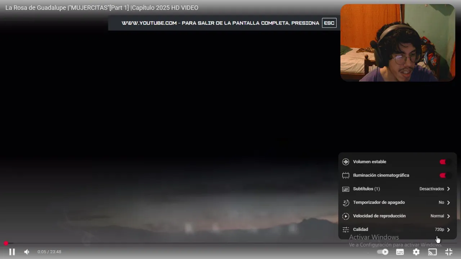Image resolution: width=461 pixels, height=259 pixels.
Task: Click the 0:05 / 23:48 time display
Action: [x=49, y=252]
